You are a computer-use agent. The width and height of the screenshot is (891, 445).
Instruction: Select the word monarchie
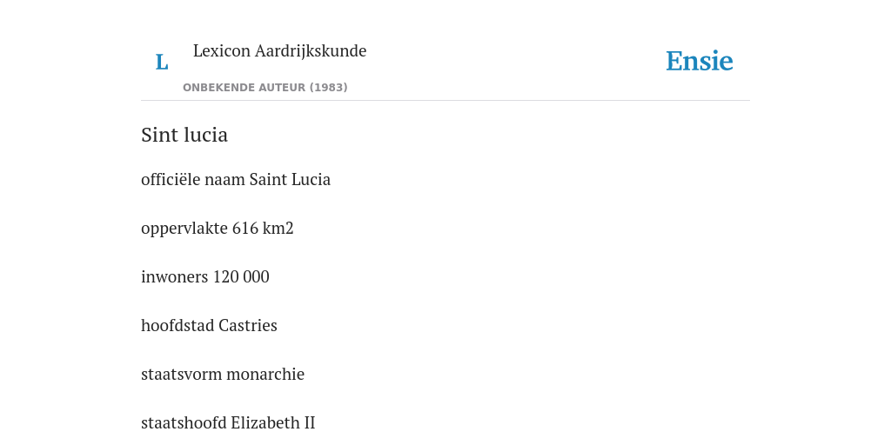pos(265,375)
